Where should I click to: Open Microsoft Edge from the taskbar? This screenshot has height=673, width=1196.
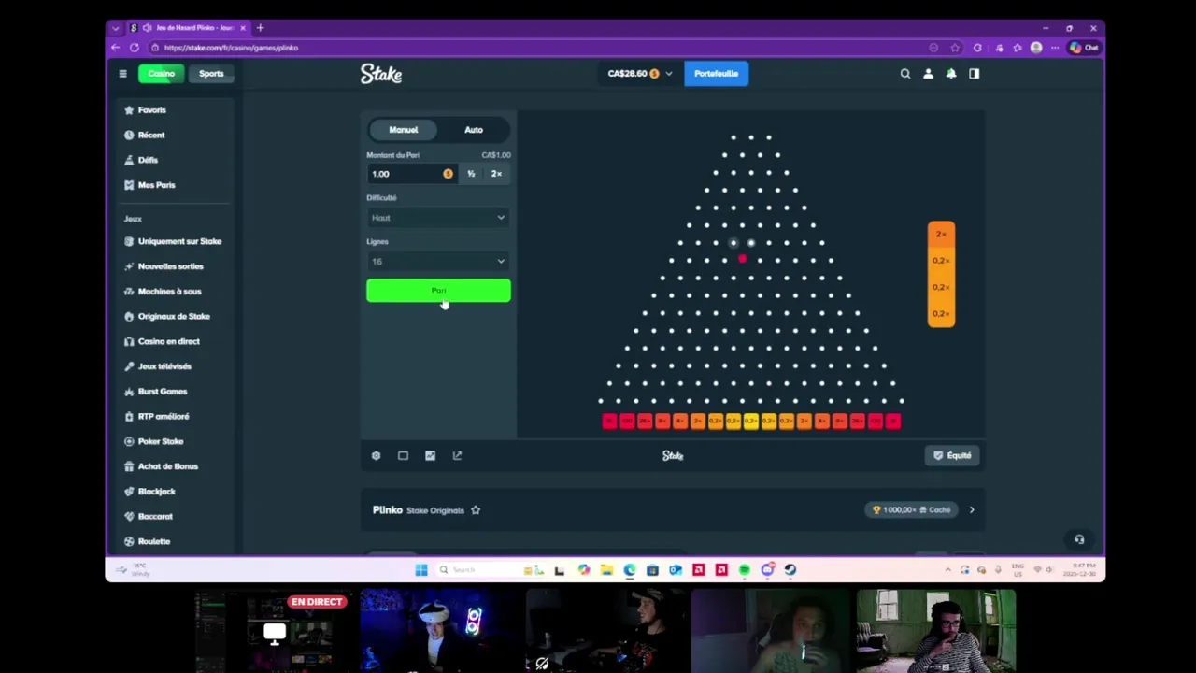point(630,570)
